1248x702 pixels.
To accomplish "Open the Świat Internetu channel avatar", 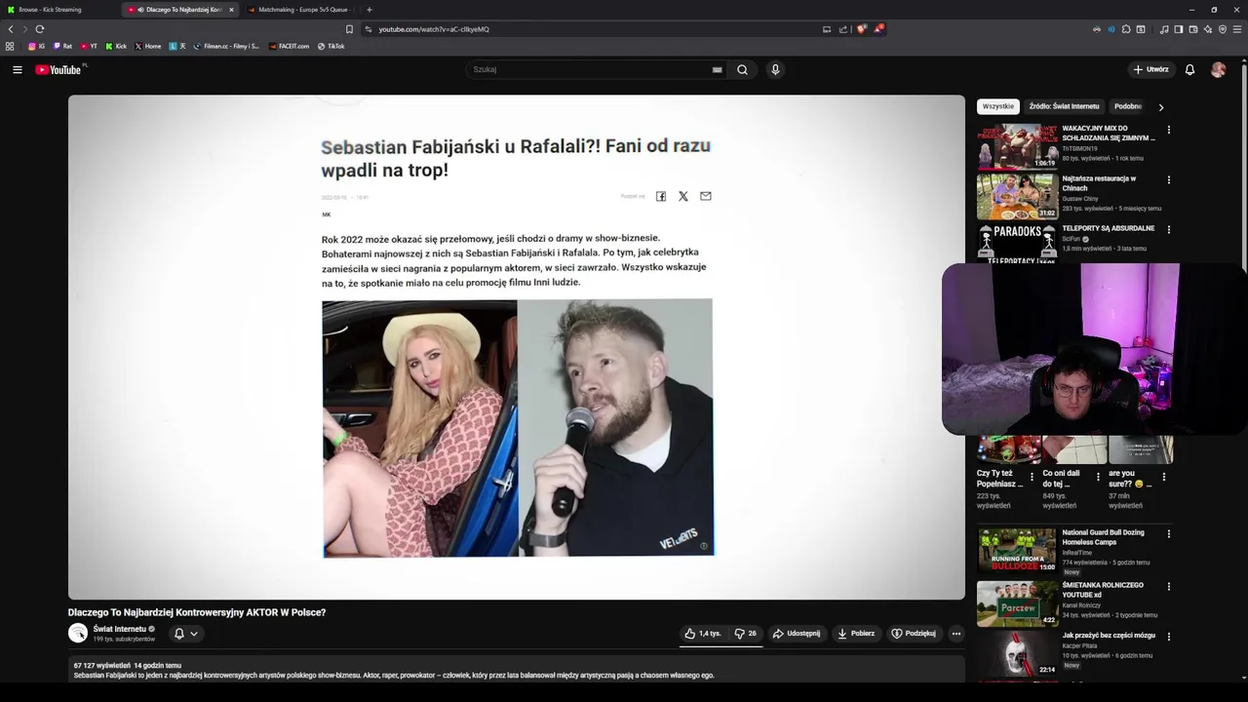I will 77,633.
